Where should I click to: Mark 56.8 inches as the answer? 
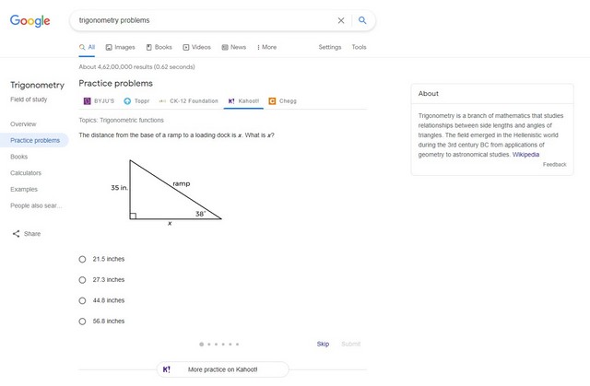[82, 322]
